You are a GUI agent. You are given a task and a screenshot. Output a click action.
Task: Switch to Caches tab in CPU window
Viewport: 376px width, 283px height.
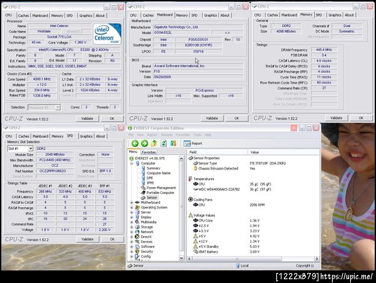click(x=24, y=15)
